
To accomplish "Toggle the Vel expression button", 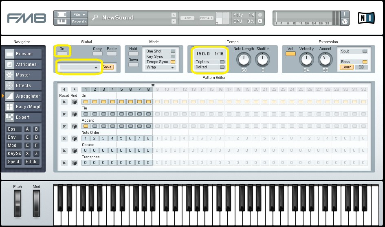I will 290,54.
